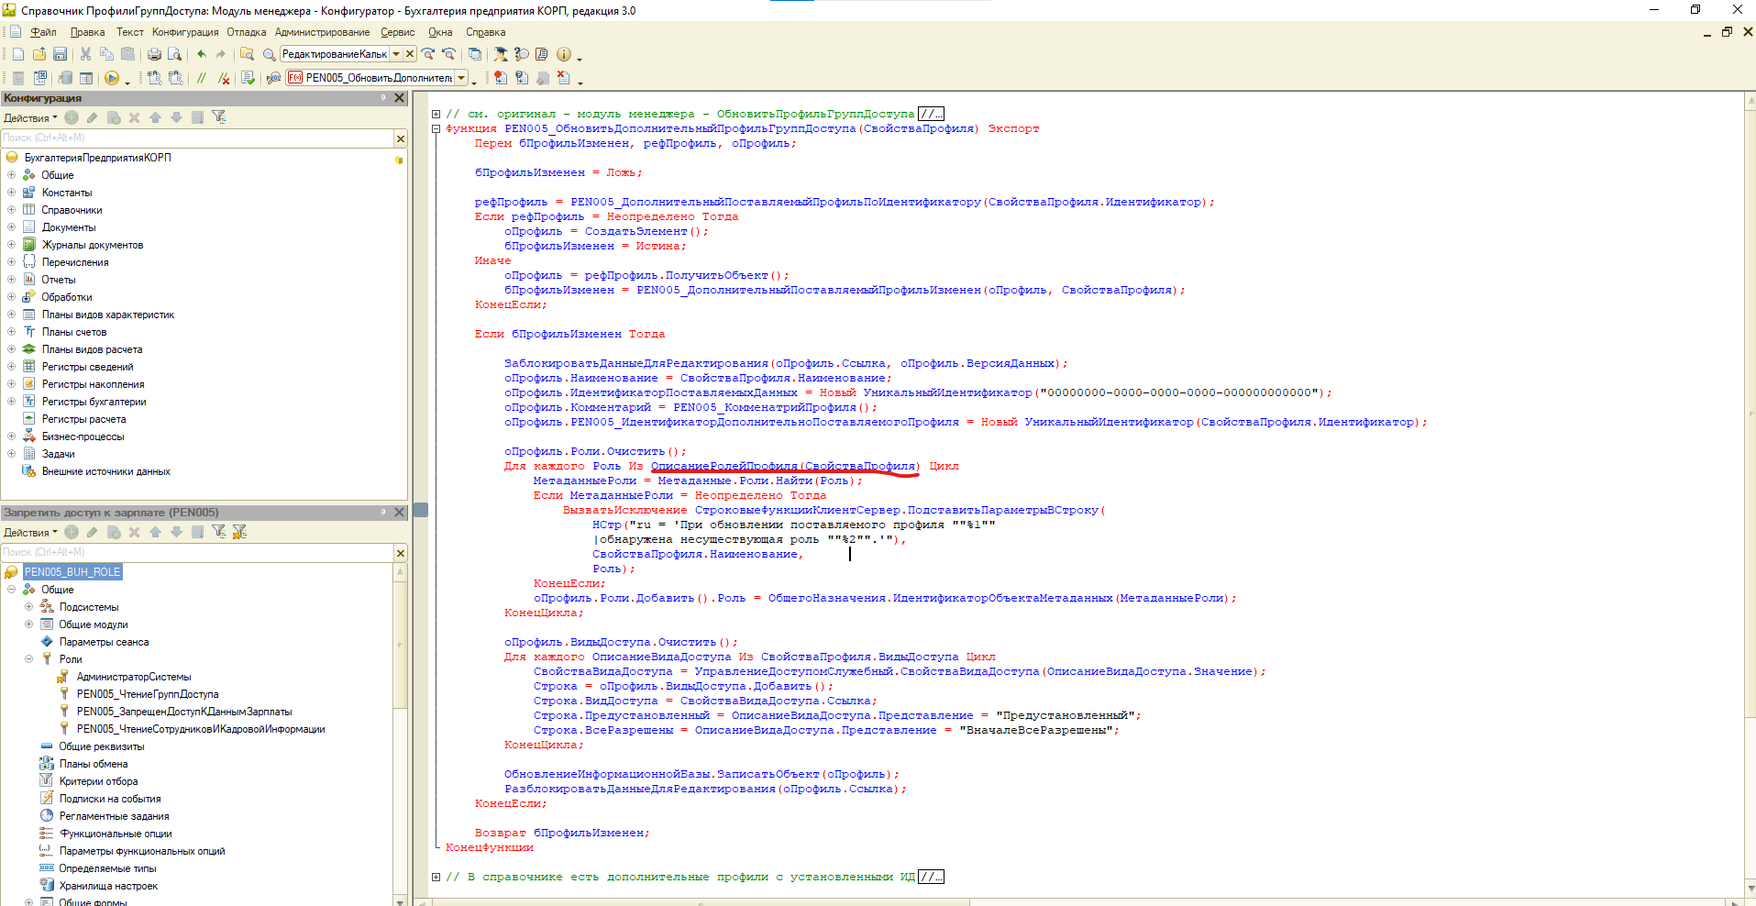Click the Remove all breakpoints icon
The height and width of the screenshot is (906, 1756).
(x=564, y=78)
